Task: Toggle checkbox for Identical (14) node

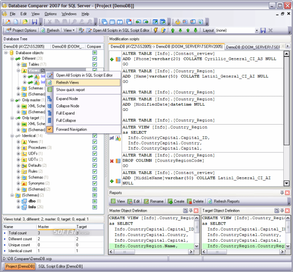Action: (95, 136)
